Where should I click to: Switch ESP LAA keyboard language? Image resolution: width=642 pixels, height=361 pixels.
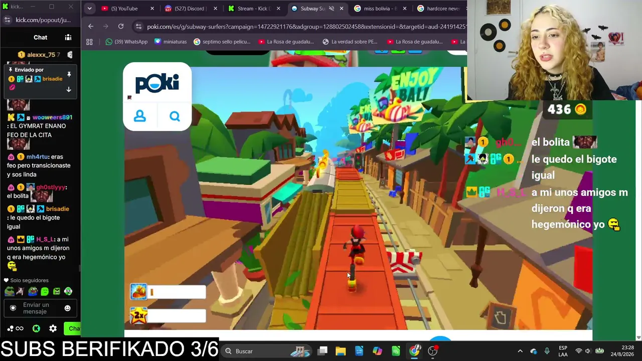563,351
